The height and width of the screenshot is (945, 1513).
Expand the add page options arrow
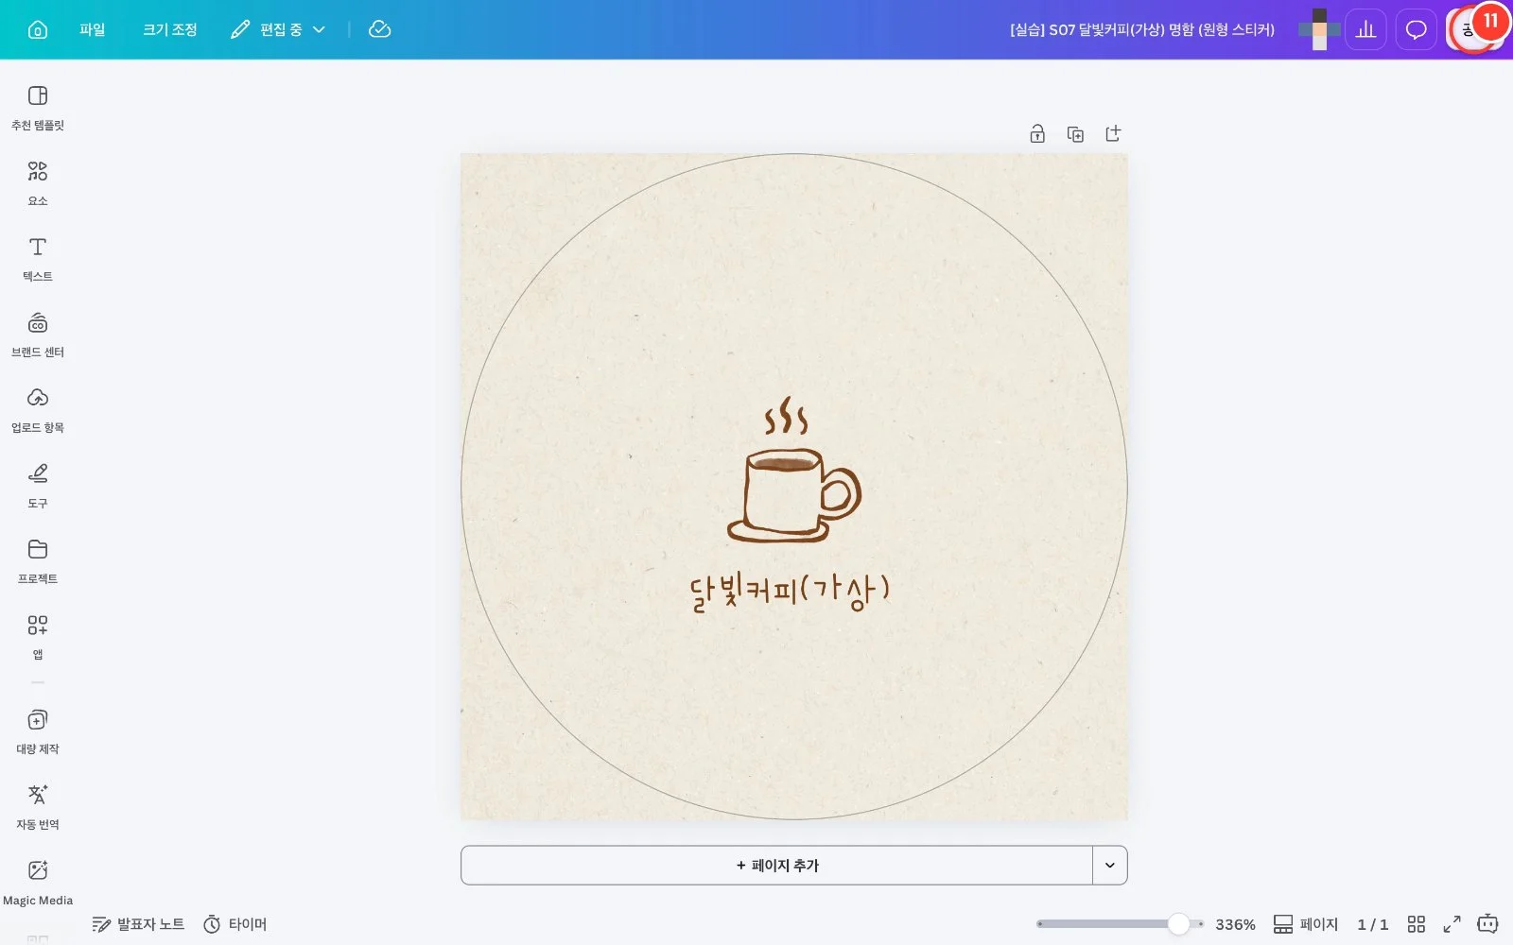click(1110, 866)
